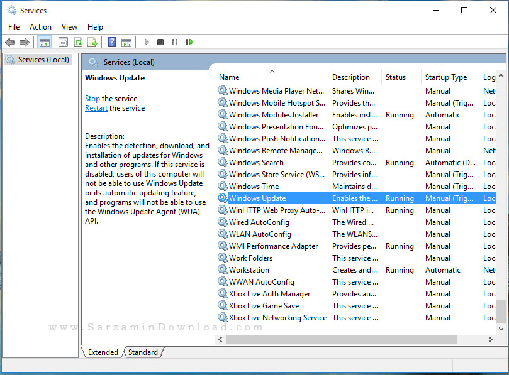Screen dimensions: 509x375
Task: Click 'Creates and...' description cell
Action: pos(354,270)
